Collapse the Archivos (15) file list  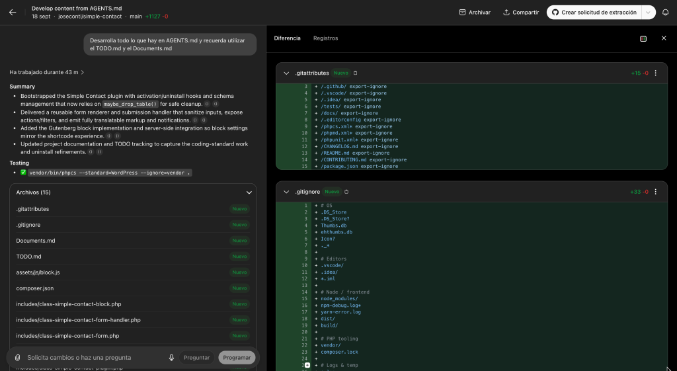(x=249, y=192)
